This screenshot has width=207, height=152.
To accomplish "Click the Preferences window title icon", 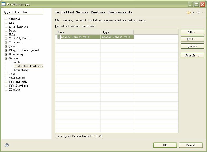I will click(3, 4).
